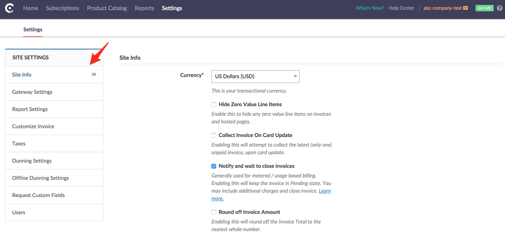
Task: Open the help question mark icon
Action: pyautogui.click(x=499, y=8)
